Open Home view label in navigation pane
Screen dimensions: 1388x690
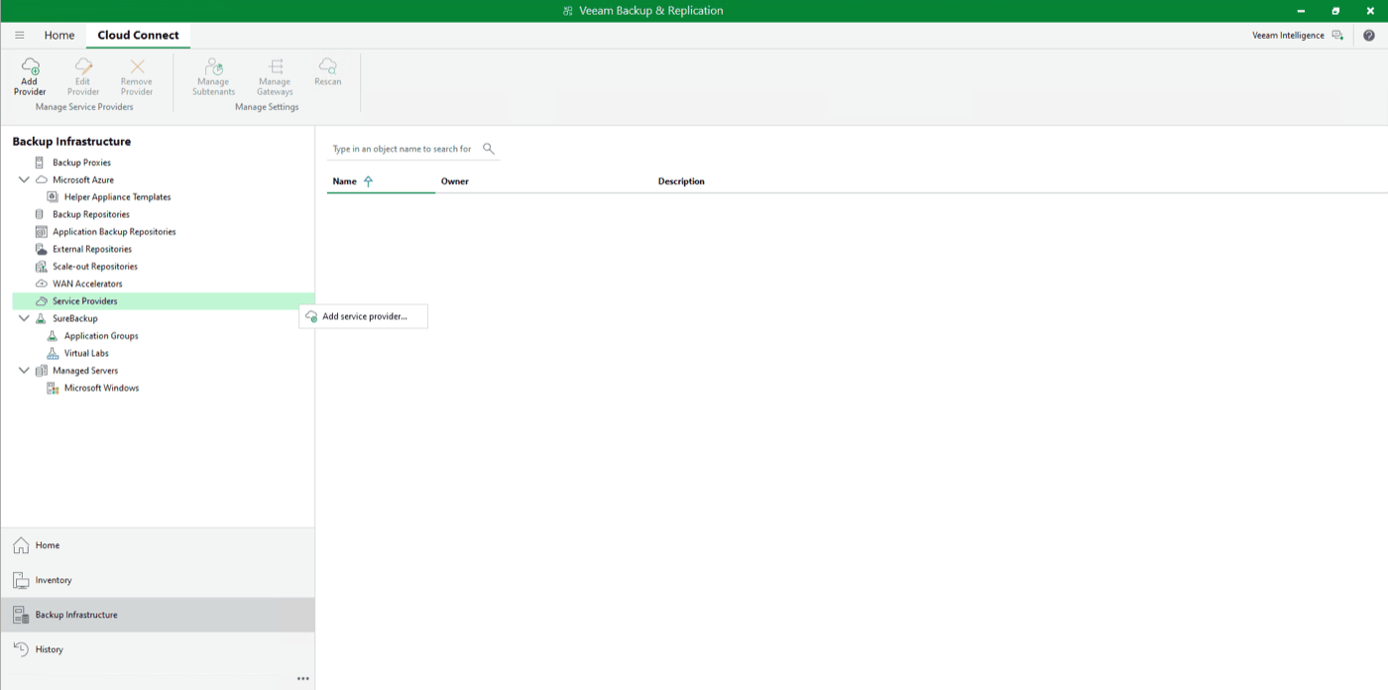point(48,545)
